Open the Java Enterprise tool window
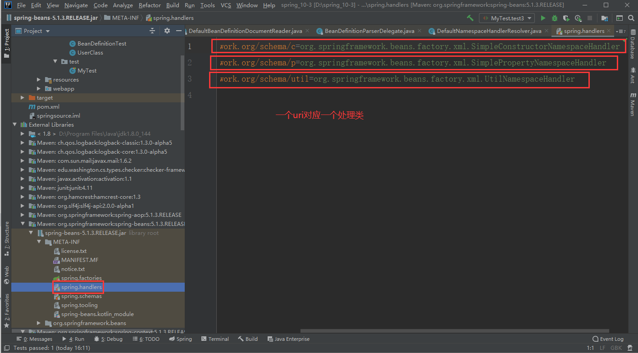Viewport: 638px width, 353px height. [x=289, y=339]
